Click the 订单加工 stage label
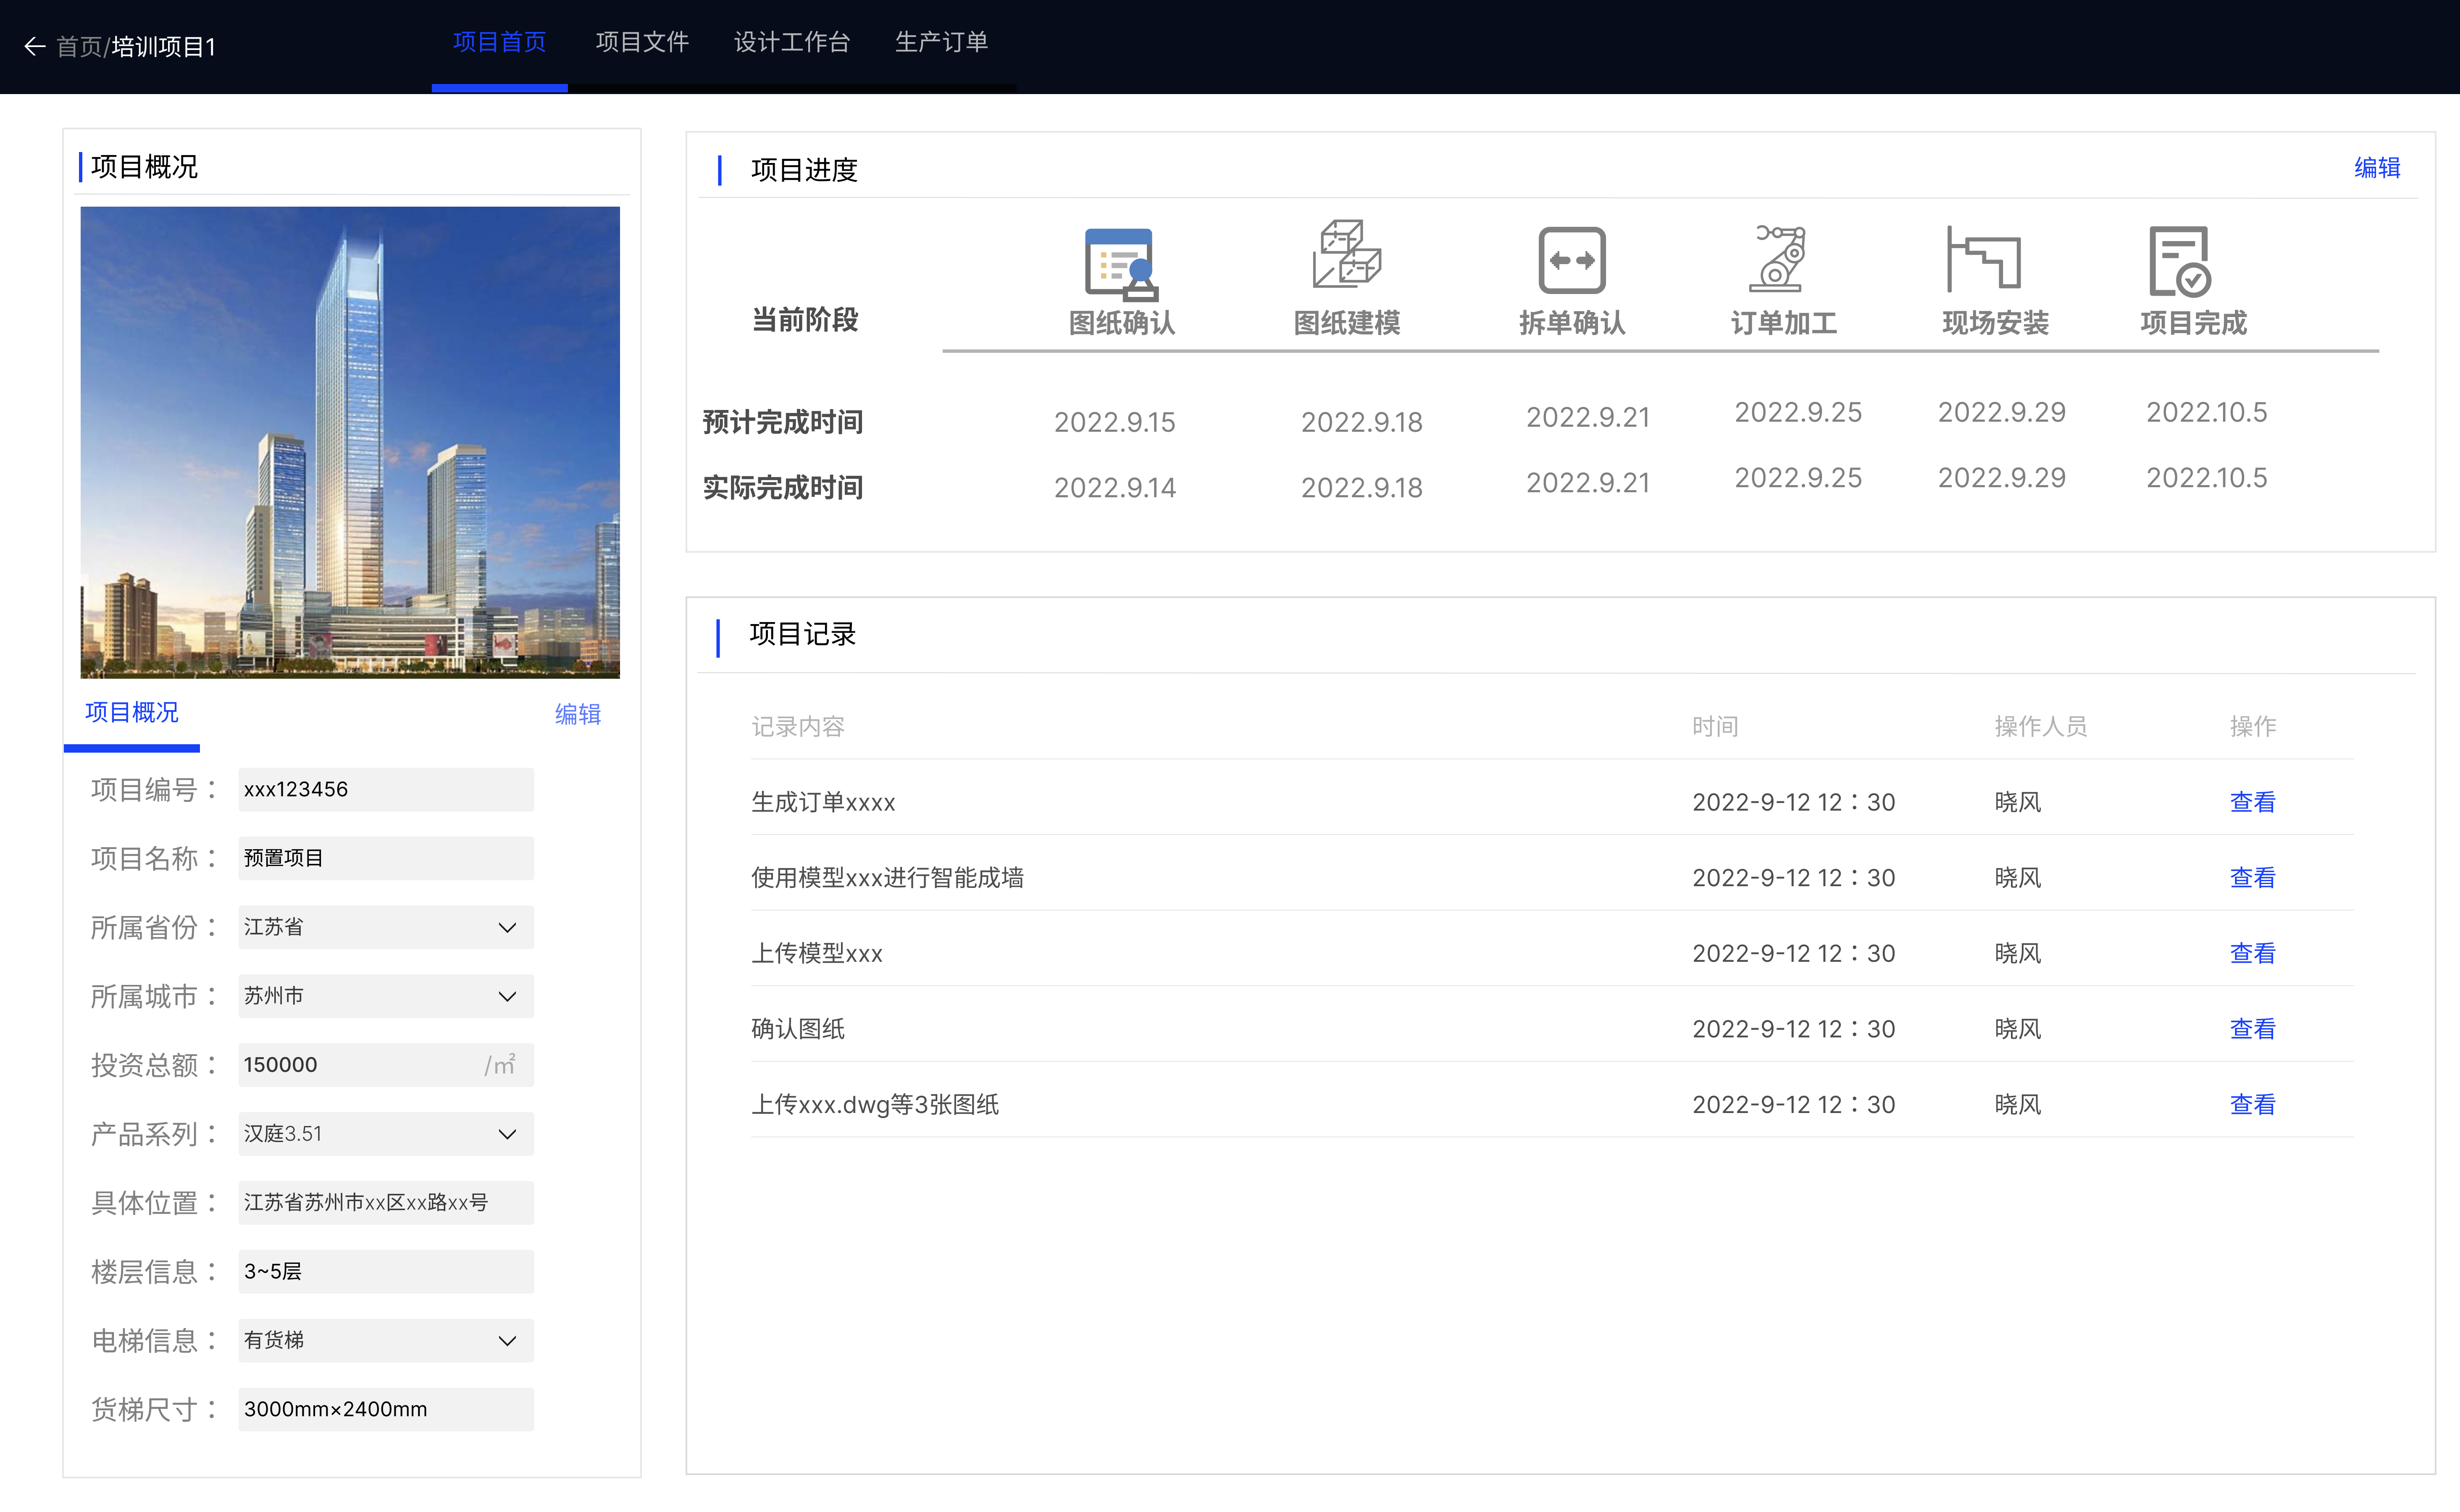This screenshot has width=2460, height=1512. [1784, 323]
